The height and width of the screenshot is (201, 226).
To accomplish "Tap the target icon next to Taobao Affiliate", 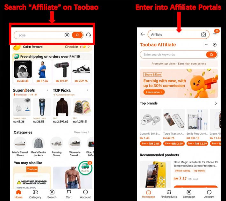I will [215, 45].
